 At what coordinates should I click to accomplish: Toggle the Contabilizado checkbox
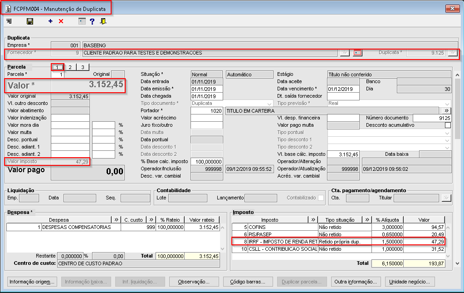click(321, 198)
